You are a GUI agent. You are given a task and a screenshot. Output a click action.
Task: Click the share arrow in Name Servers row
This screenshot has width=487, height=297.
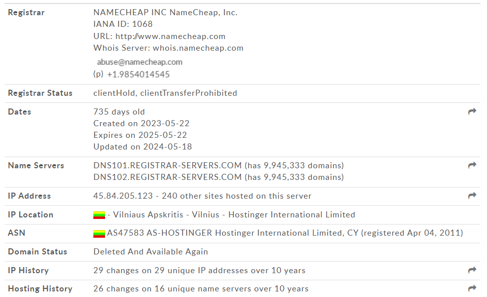coord(472,165)
